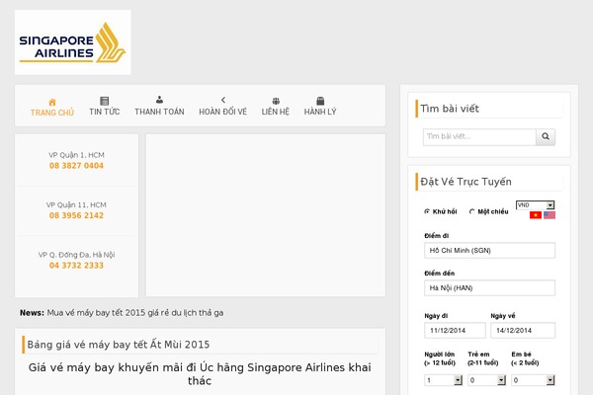Click the Điểm đến destination field
Viewport: 593px width, 395px height.
click(490, 288)
